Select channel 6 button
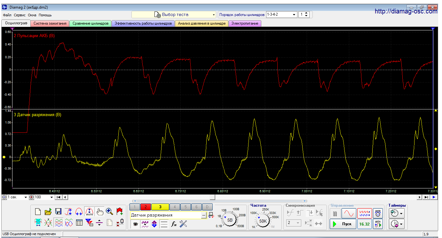This screenshot has width=442, height=238. pyautogui.click(x=196, y=207)
